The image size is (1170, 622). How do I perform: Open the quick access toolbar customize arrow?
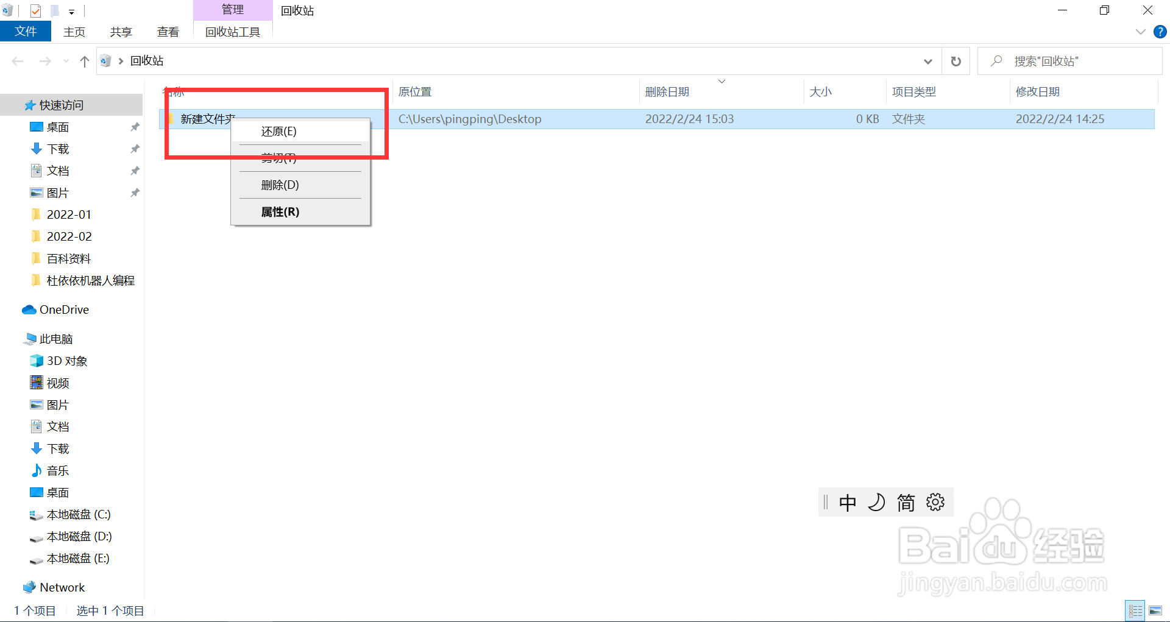pyautogui.click(x=71, y=12)
